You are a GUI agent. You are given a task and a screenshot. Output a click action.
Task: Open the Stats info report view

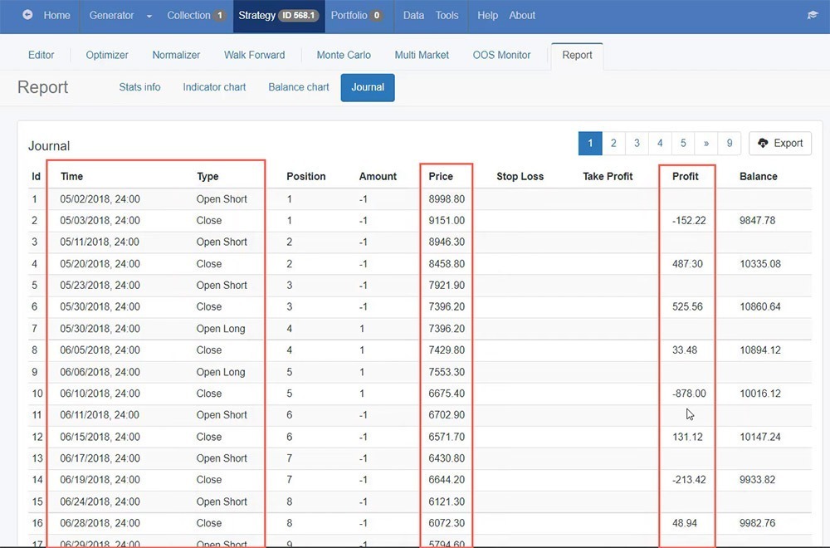click(x=139, y=87)
